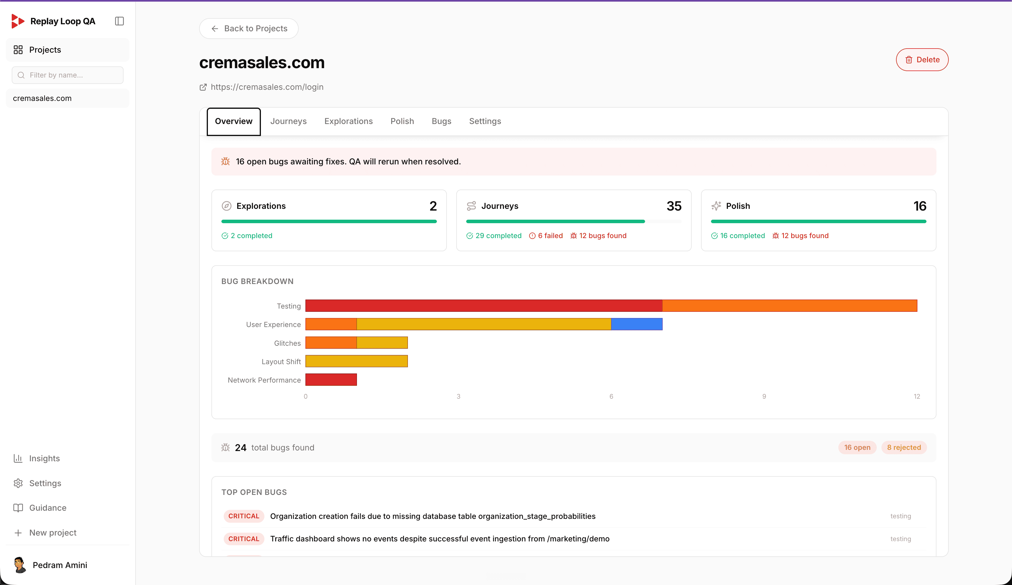Open the Guidance book icon
Viewport: 1012px width, 585px height.
[18, 507]
